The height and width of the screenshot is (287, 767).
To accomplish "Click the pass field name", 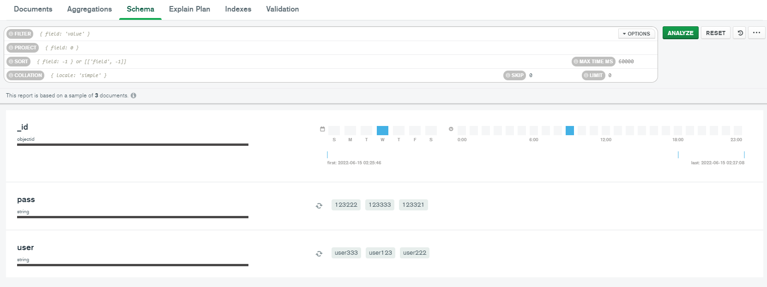I will pos(26,200).
